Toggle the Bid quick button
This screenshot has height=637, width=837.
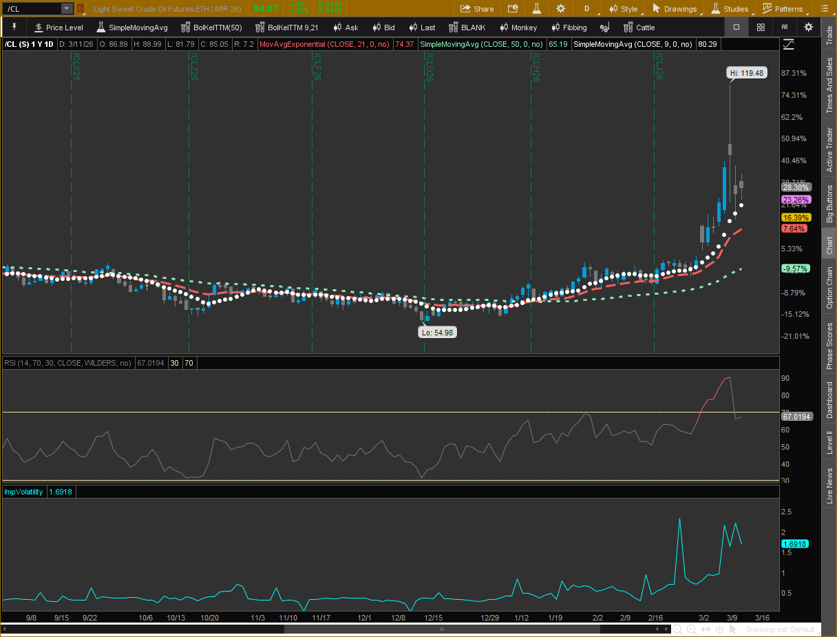point(383,27)
